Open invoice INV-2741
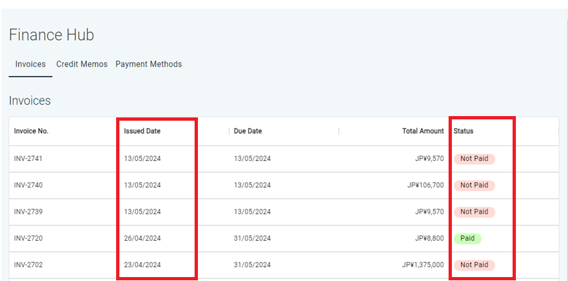The image size is (568, 281). click(28, 159)
